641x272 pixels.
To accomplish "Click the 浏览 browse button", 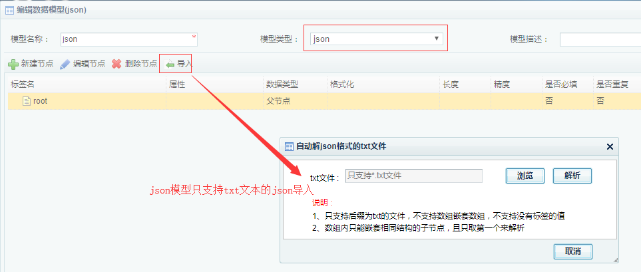I will pyautogui.click(x=525, y=176).
